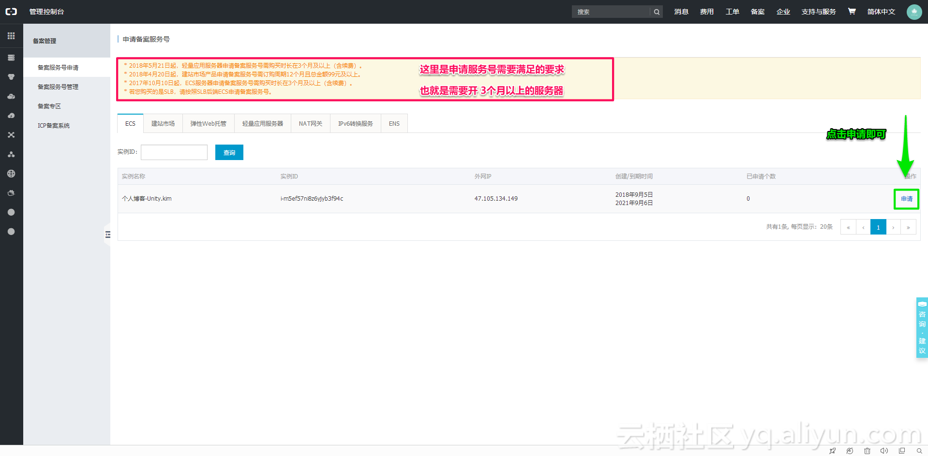Screen dimensions: 928x456
Task: Click the trash icon in bottom toolbar
Action: coord(867,451)
